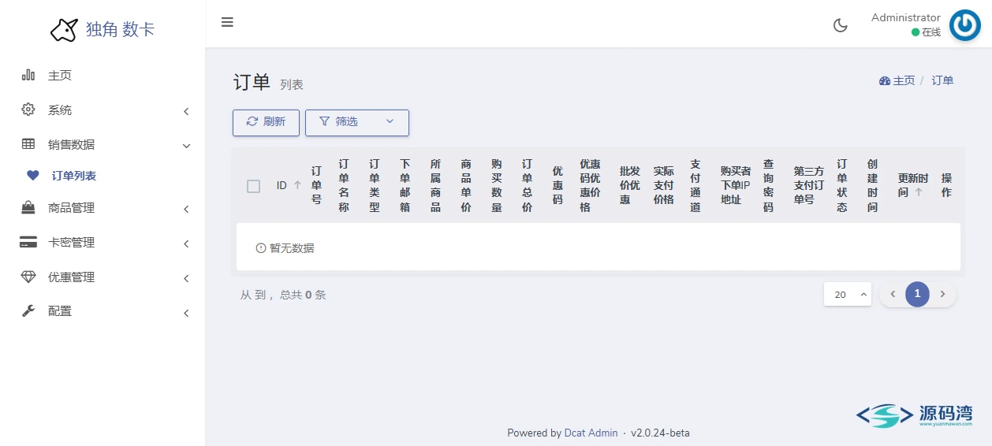Click the 实际支付价格 column header
The image size is (992, 446).
664,185
